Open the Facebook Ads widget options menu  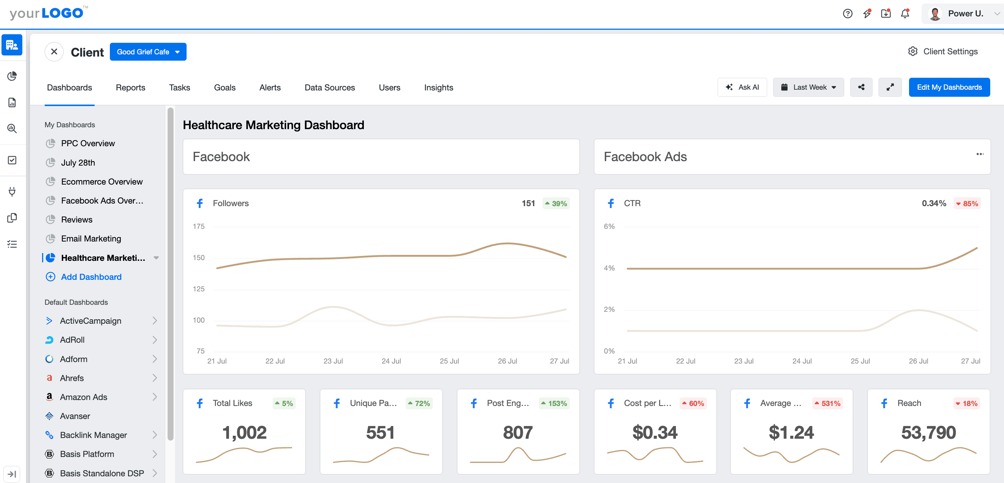click(980, 154)
